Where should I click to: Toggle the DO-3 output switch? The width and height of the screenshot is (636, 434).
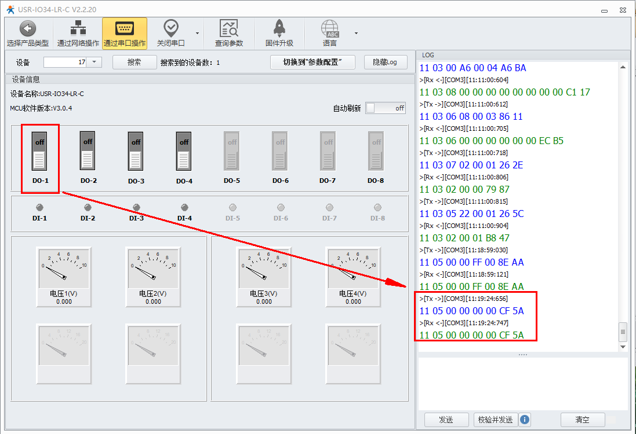click(136, 150)
